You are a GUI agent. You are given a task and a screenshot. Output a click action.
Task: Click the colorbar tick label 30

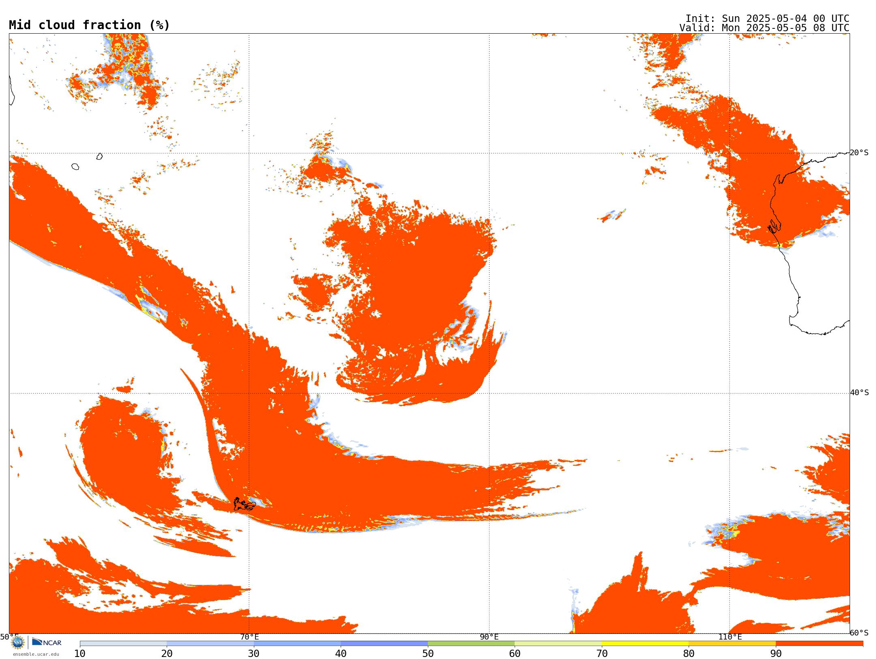pyautogui.click(x=254, y=654)
